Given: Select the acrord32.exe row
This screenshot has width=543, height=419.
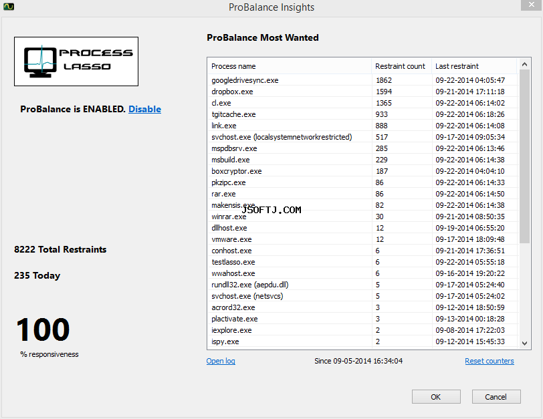Looking at the screenshot, I should tap(362, 307).
